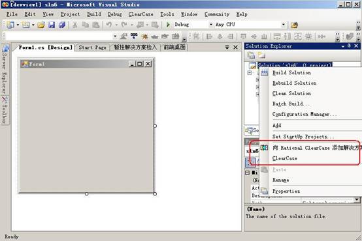The height and width of the screenshot is (241, 362).
Task: Collapse the project tree node
Action: click(x=250, y=73)
